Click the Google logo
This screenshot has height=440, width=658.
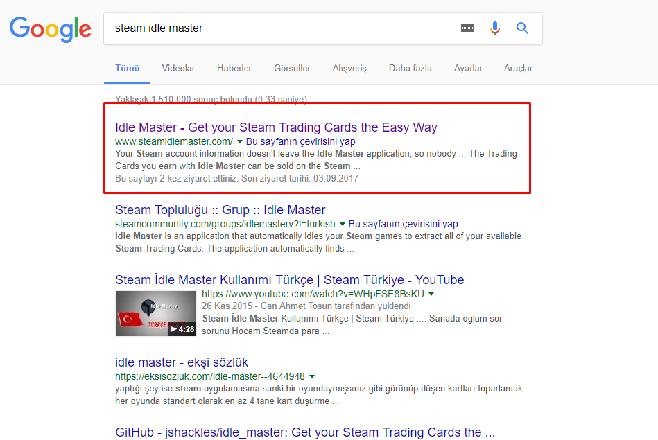point(51,29)
